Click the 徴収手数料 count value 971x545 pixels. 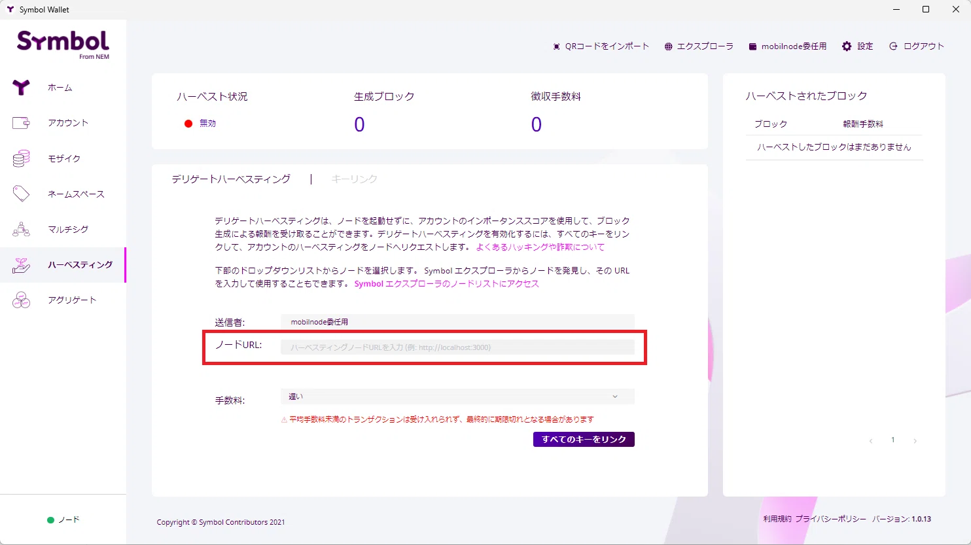[537, 124]
